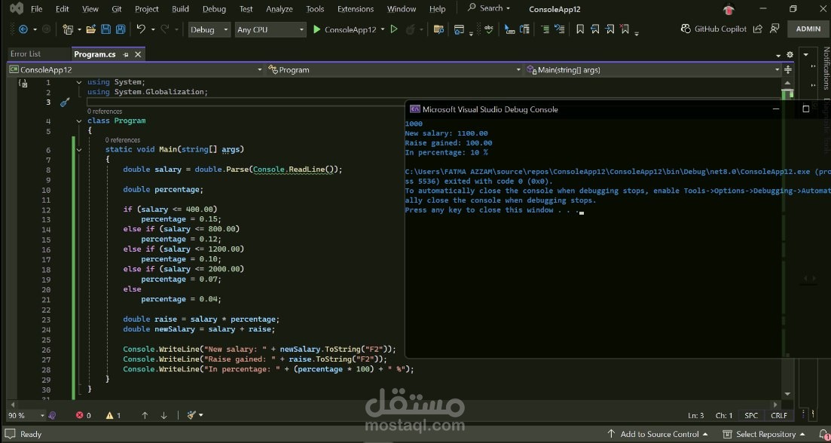Open the Main(string[] args) member dropdown
831x443 pixels.
point(653,69)
